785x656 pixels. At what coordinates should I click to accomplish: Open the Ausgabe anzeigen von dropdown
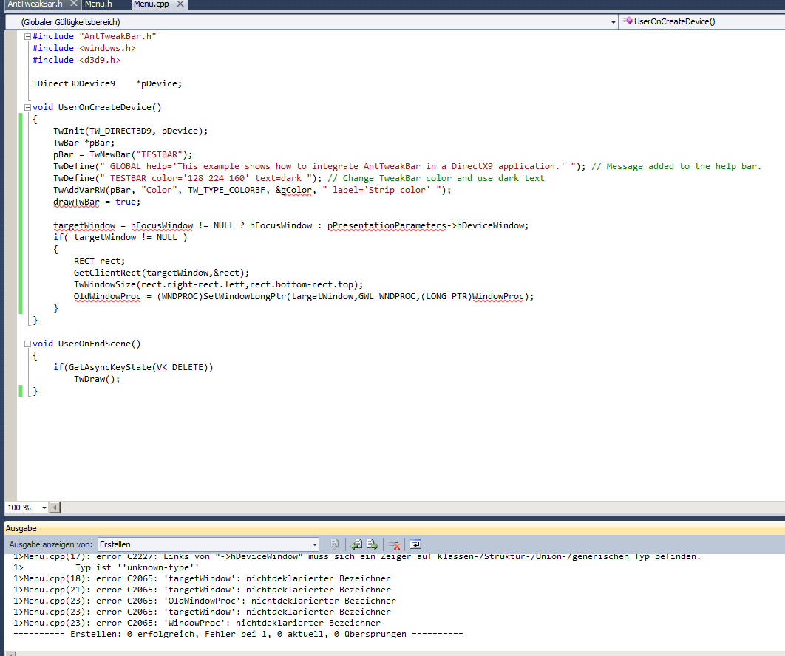[x=315, y=544]
